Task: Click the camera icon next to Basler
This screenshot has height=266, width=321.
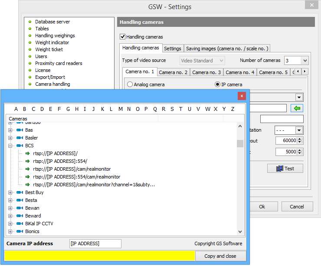Action: [x=20, y=138]
